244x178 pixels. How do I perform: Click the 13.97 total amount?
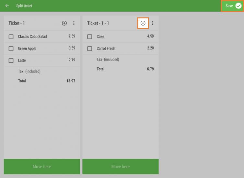(x=71, y=81)
